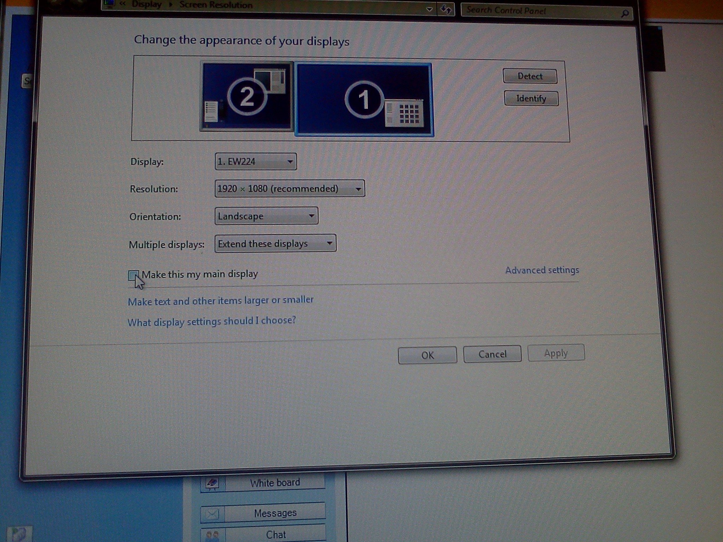Click the address bar refresh icon

(446, 10)
